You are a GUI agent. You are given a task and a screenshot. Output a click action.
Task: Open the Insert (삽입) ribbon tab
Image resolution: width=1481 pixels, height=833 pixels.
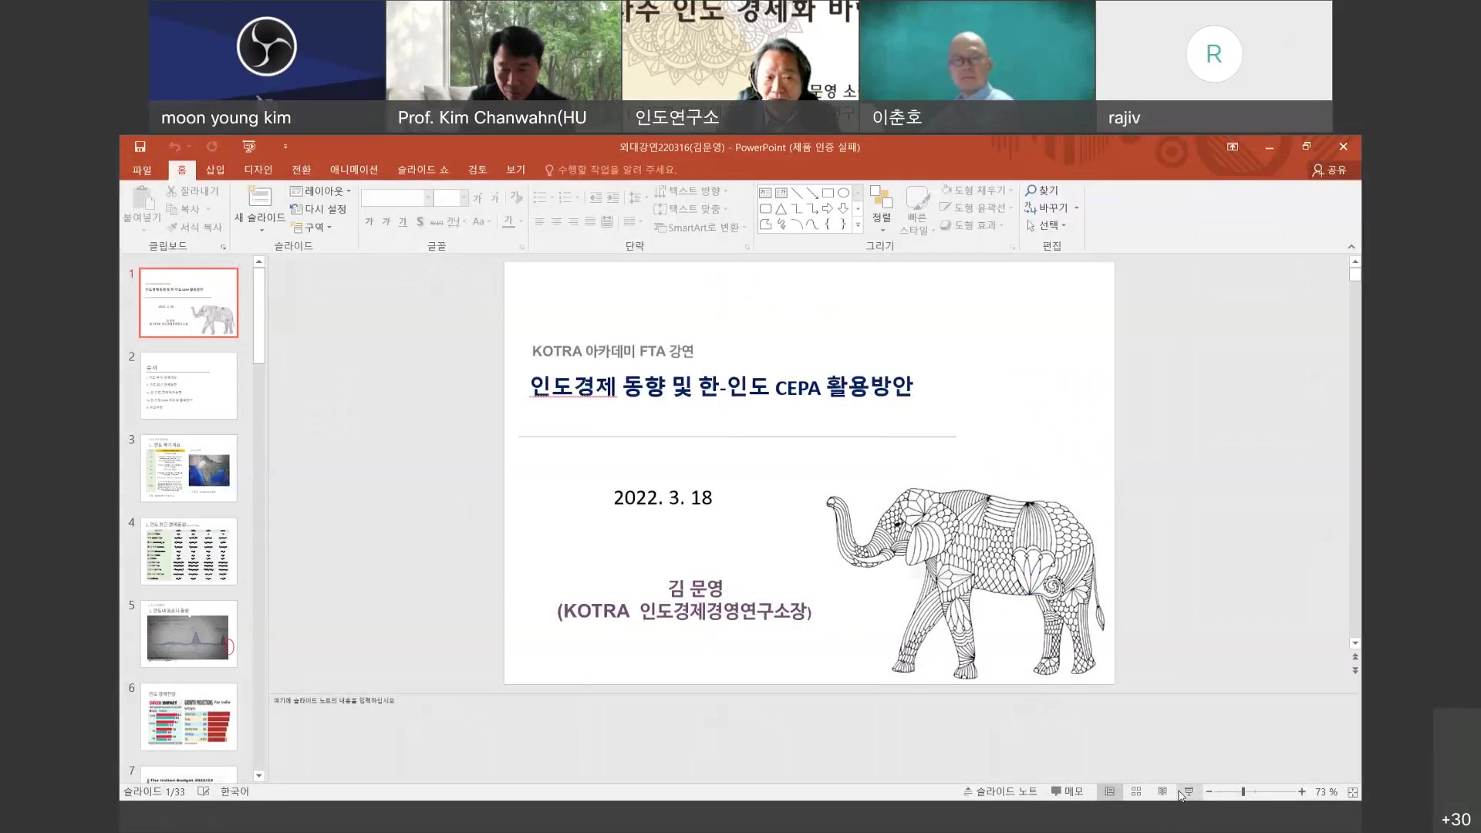point(214,170)
